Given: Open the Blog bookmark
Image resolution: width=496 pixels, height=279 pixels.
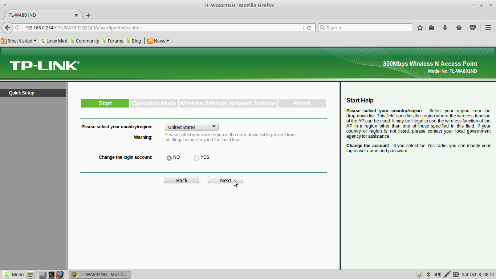Looking at the screenshot, I should pos(133,41).
